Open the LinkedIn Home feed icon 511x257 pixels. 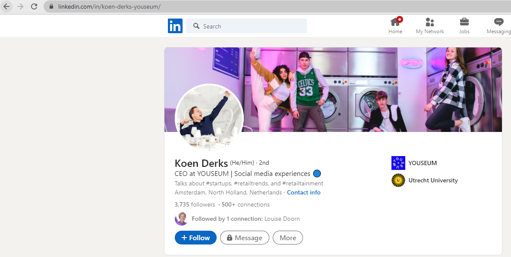(x=395, y=22)
